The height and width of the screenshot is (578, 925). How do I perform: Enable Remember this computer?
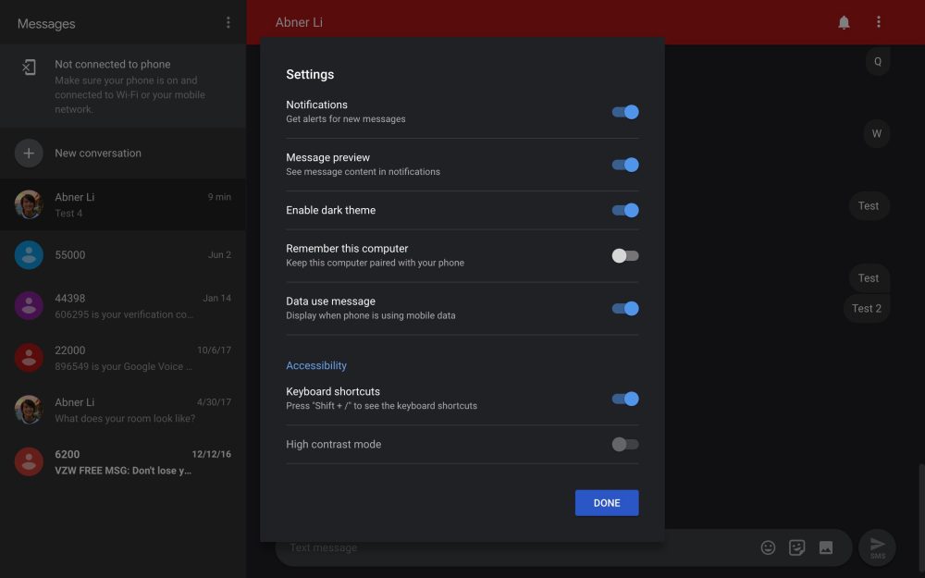tap(624, 255)
